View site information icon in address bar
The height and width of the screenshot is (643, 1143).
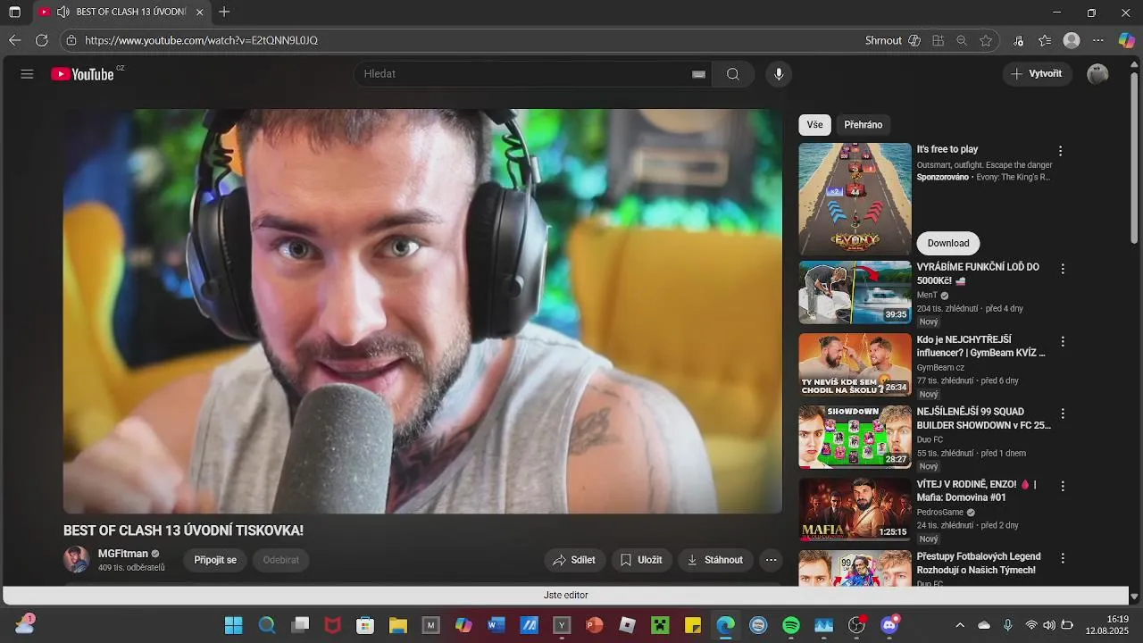pos(71,40)
